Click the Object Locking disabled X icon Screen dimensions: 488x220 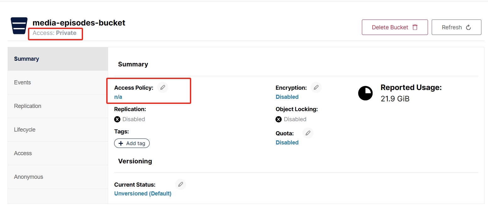point(279,119)
